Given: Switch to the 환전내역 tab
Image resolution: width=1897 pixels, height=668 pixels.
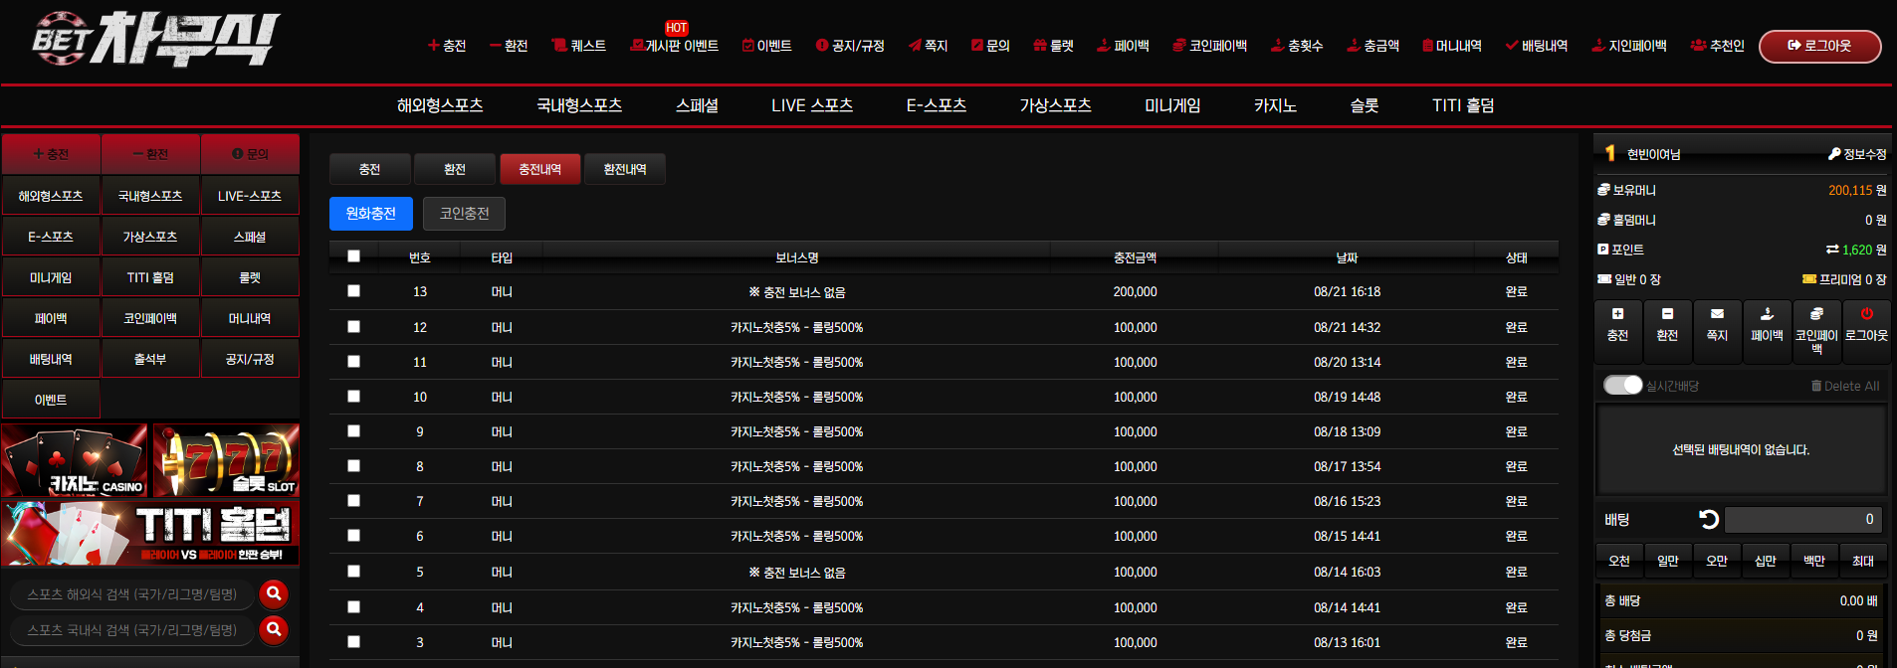Looking at the screenshot, I should [625, 169].
